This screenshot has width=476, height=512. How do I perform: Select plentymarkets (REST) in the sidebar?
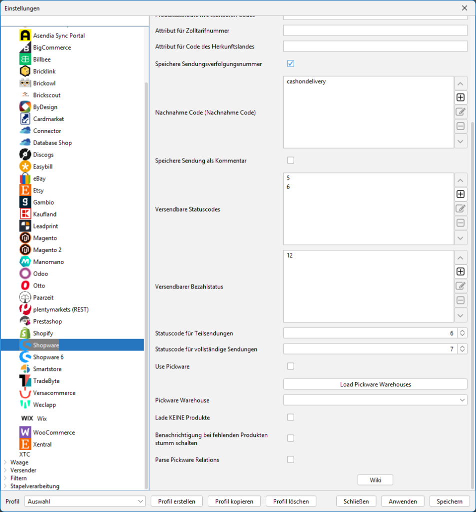click(x=60, y=309)
